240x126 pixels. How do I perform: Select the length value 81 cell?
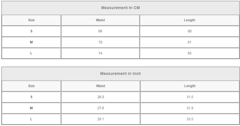(x=190, y=42)
